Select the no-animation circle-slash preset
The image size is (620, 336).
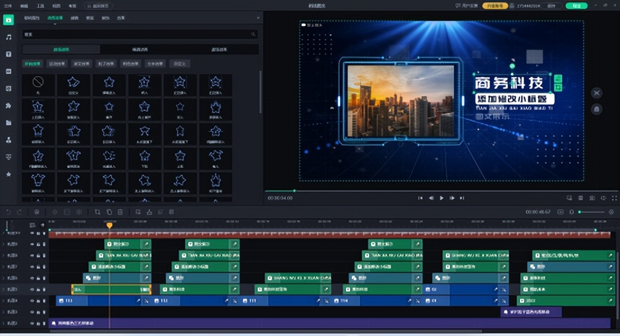coord(38,85)
